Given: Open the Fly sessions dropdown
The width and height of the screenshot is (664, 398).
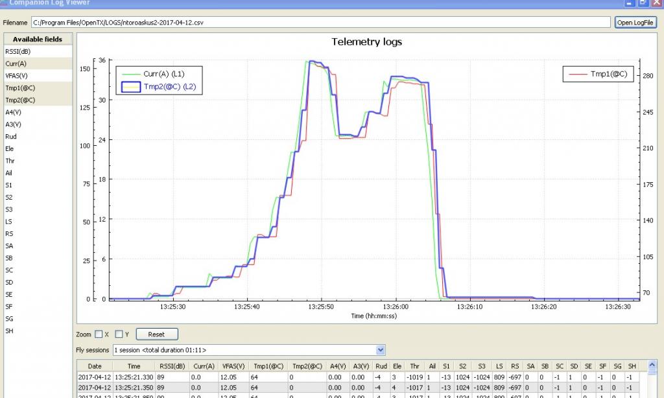Looking at the screenshot, I should point(380,350).
